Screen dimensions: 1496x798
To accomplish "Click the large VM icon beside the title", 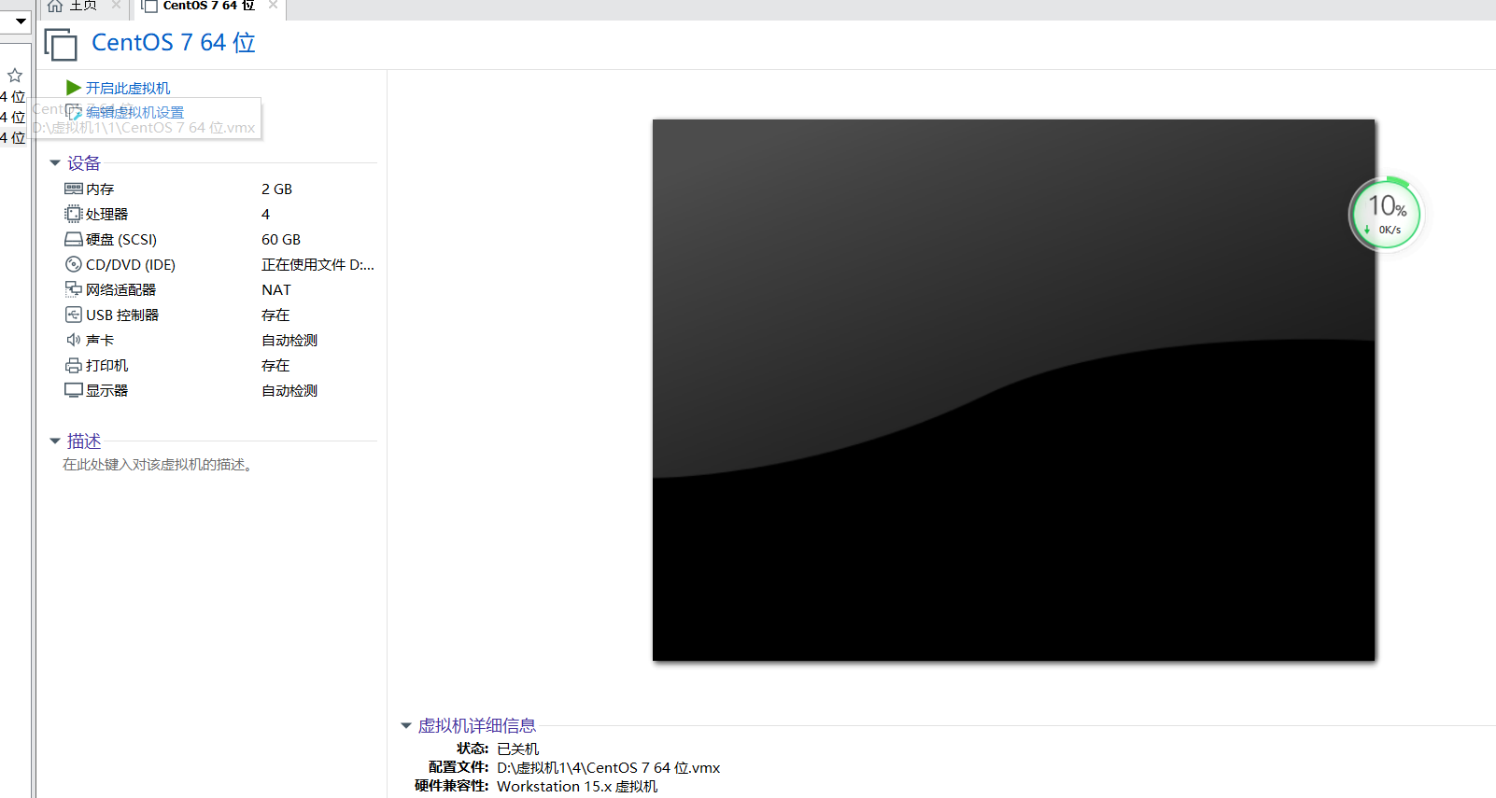I will [x=61, y=45].
